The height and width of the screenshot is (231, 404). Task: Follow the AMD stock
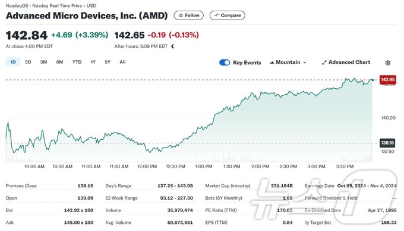[188, 15]
